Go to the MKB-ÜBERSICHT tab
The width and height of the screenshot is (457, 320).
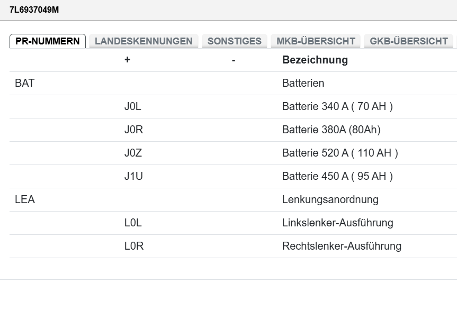click(x=316, y=41)
